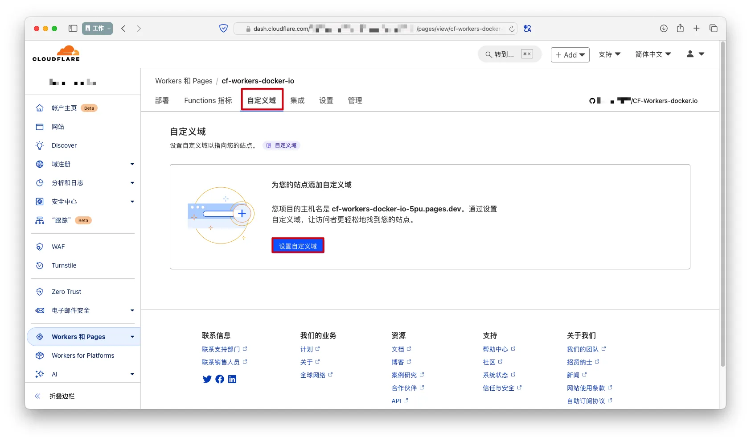
Task: Click the 帐户主页 home icon in sidebar
Action: (40, 108)
